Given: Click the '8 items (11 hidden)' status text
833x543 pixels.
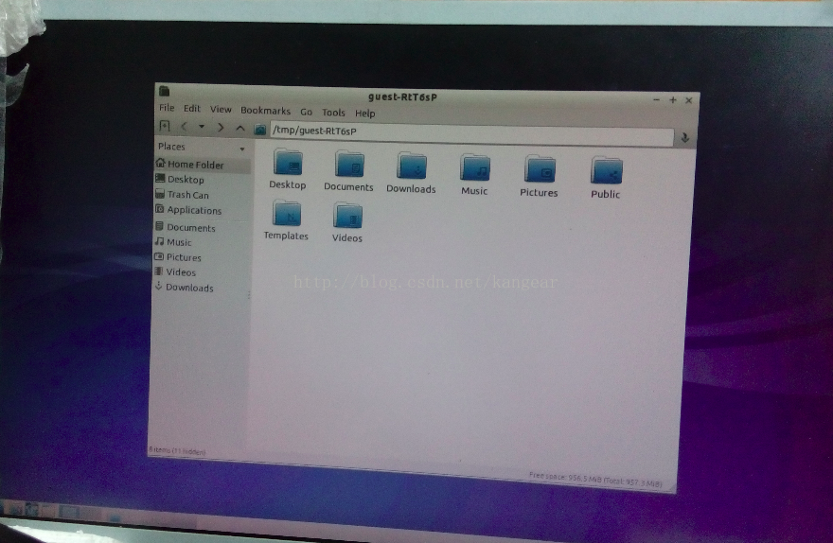Looking at the screenshot, I should coord(177,451).
